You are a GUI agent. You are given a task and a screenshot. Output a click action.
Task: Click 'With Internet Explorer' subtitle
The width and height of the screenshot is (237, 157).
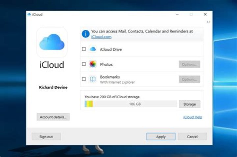tap(117, 82)
